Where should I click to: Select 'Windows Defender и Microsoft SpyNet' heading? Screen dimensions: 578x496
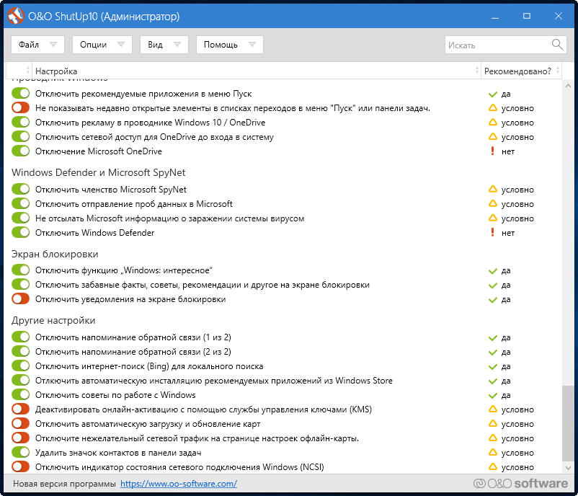coord(98,172)
